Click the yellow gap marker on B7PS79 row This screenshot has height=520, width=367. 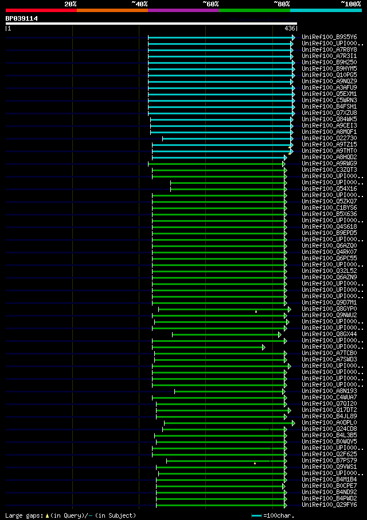[255, 463]
